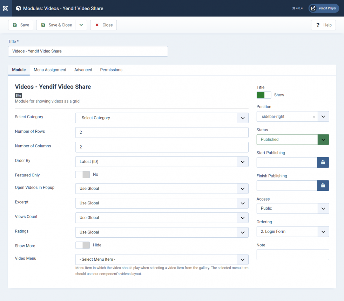The width and height of the screenshot is (344, 301).
Task: Open the Advanced tab
Action: pyautogui.click(x=83, y=70)
